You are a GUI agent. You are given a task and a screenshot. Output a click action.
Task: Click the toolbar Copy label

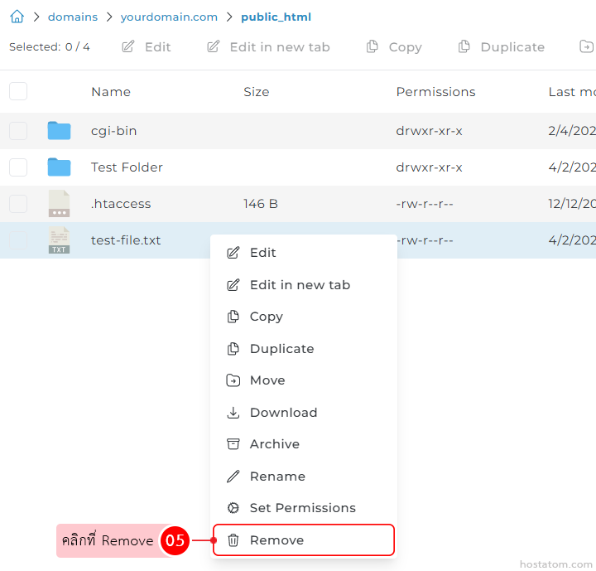[405, 47]
